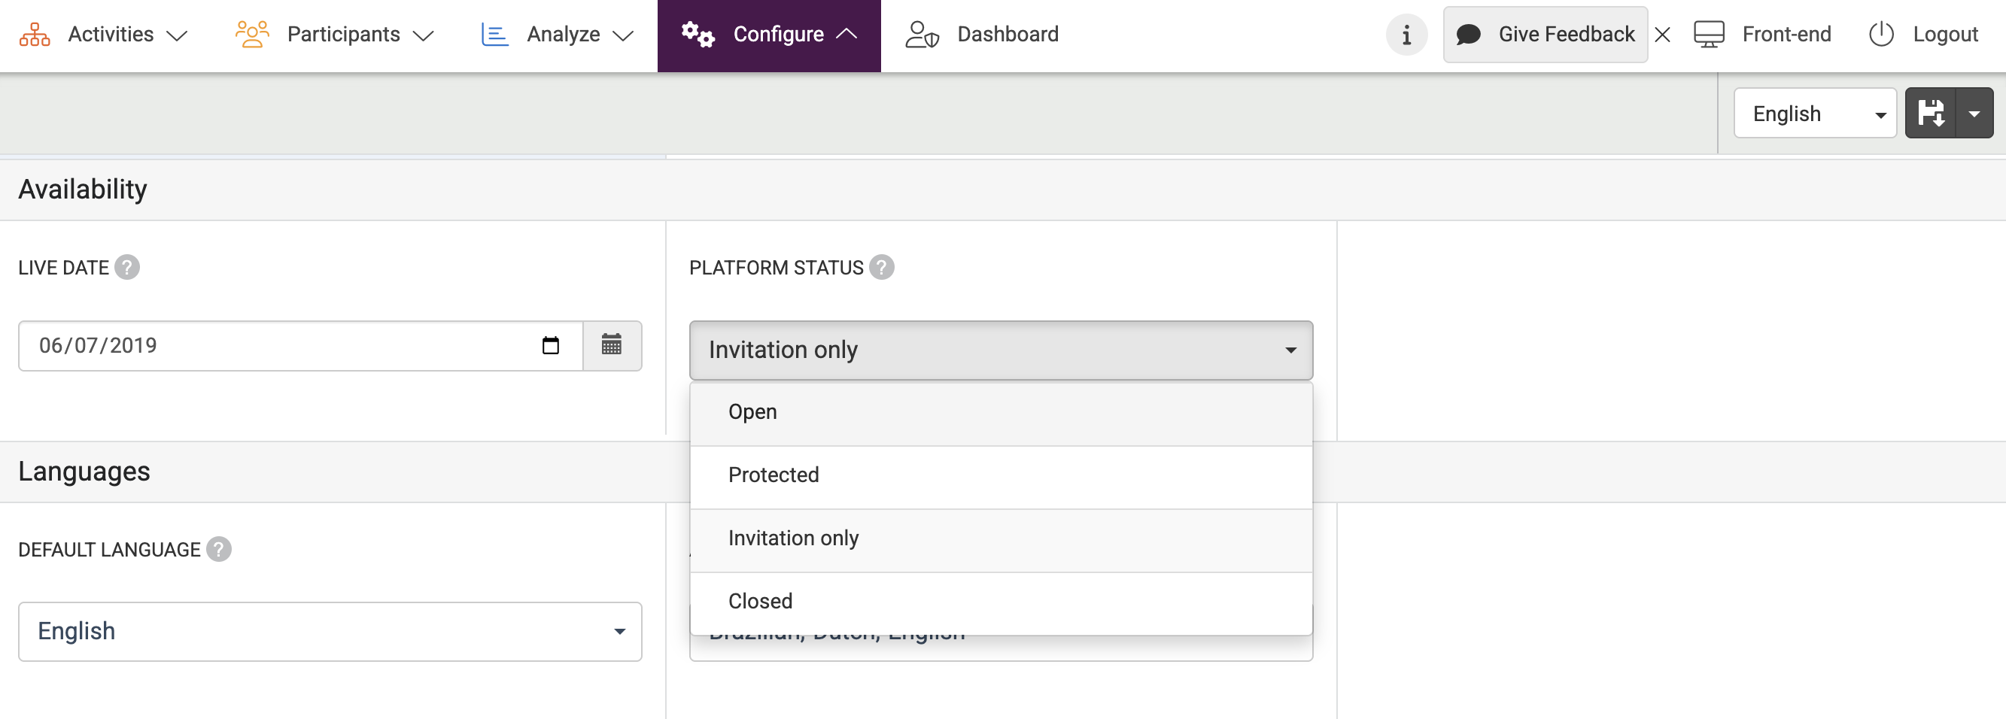Go to the Dashboard
The width and height of the screenshot is (2006, 719).
click(x=982, y=35)
